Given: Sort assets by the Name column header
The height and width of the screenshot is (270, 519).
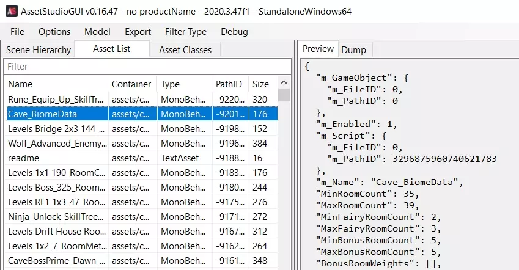Looking at the screenshot, I should pyautogui.click(x=55, y=84).
